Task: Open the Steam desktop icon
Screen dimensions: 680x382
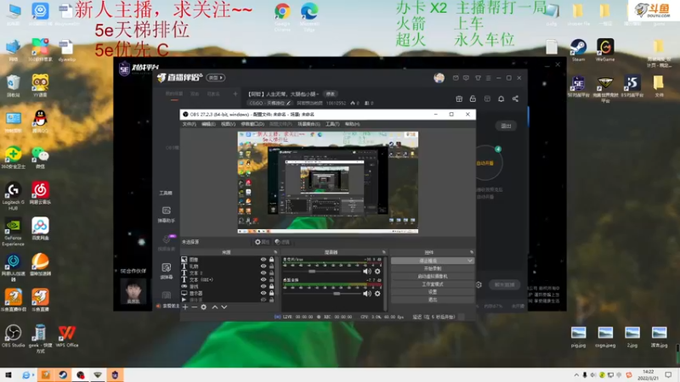Action: (578, 50)
